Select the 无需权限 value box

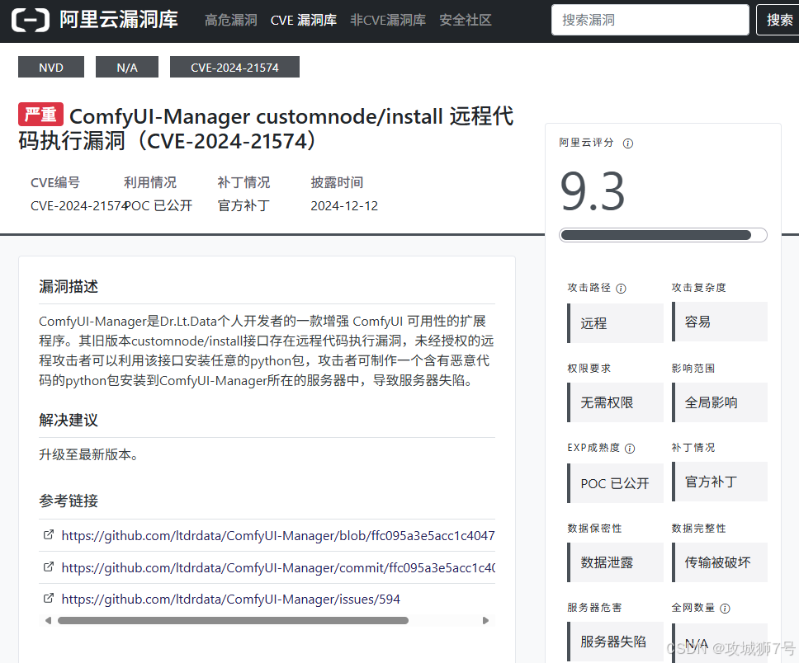615,402
